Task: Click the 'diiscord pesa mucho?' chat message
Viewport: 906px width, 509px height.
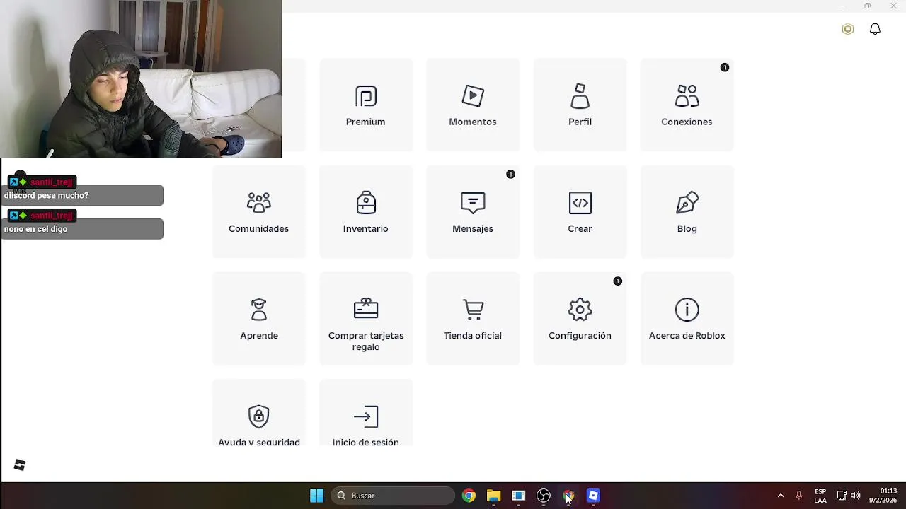Action: click(x=82, y=195)
